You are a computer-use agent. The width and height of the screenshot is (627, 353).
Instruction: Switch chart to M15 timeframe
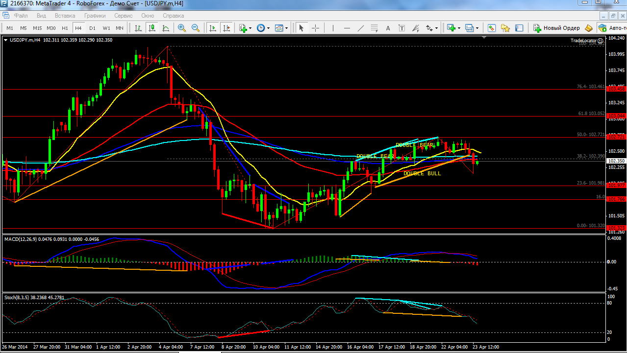(37, 28)
